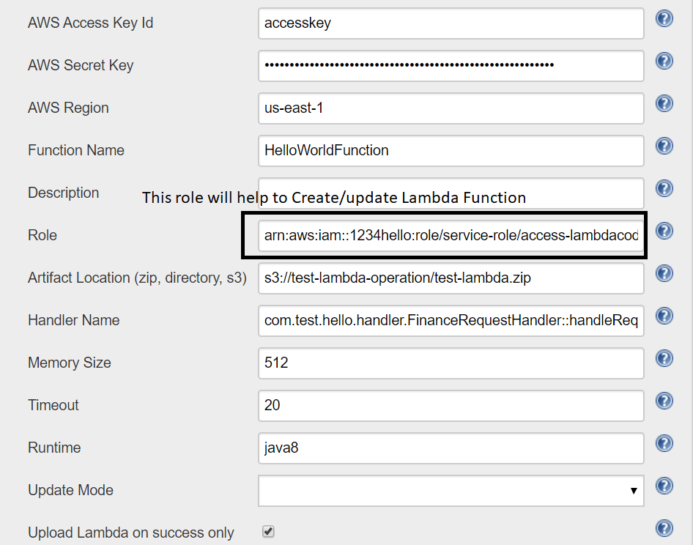Image resolution: width=693 pixels, height=545 pixels.
Task: Open the Update Mode dropdown
Action: coord(633,491)
